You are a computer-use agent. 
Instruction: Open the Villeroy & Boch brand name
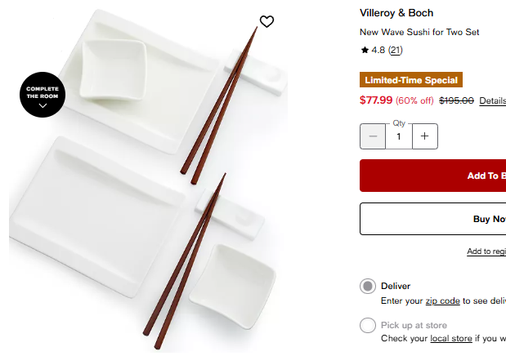pyautogui.click(x=396, y=13)
